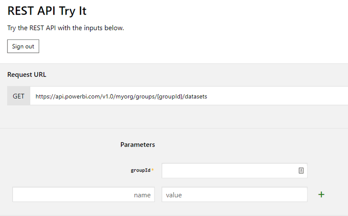Click the autofill icon in groupId field

pos(301,170)
